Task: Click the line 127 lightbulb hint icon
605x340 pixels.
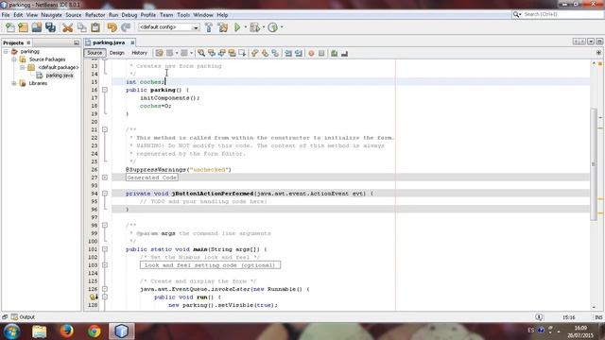Action: click(93, 297)
